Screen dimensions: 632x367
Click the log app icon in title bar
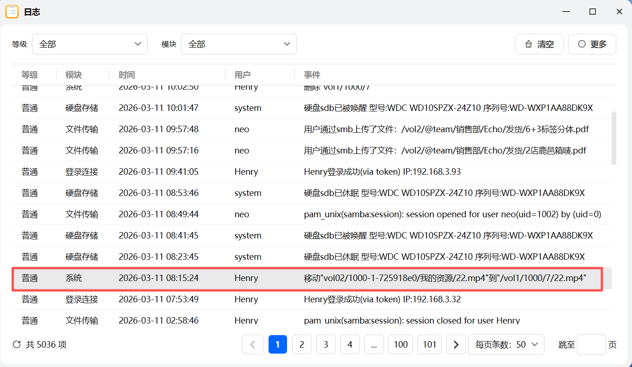[x=12, y=12]
